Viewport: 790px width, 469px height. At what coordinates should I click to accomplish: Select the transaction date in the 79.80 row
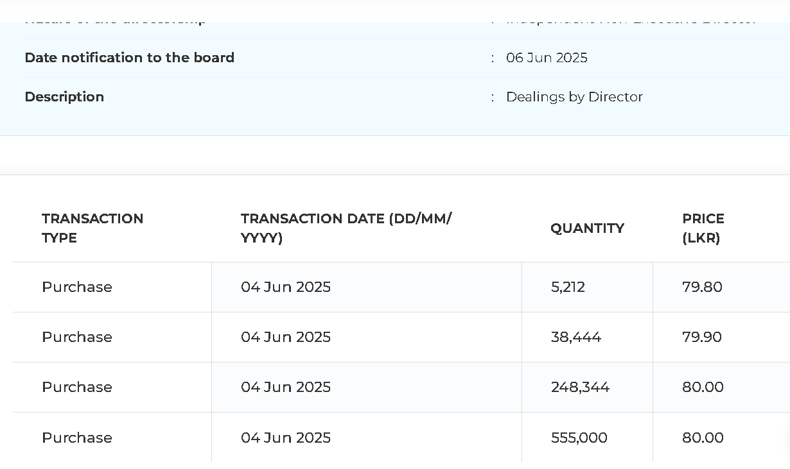click(x=286, y=287)
